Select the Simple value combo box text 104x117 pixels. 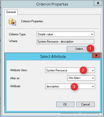click(x=45, y=34)
